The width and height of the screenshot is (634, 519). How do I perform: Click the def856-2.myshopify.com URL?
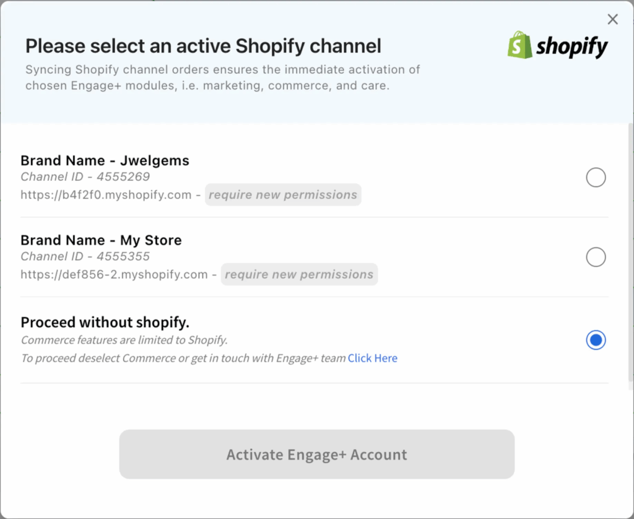coord(114,274)
